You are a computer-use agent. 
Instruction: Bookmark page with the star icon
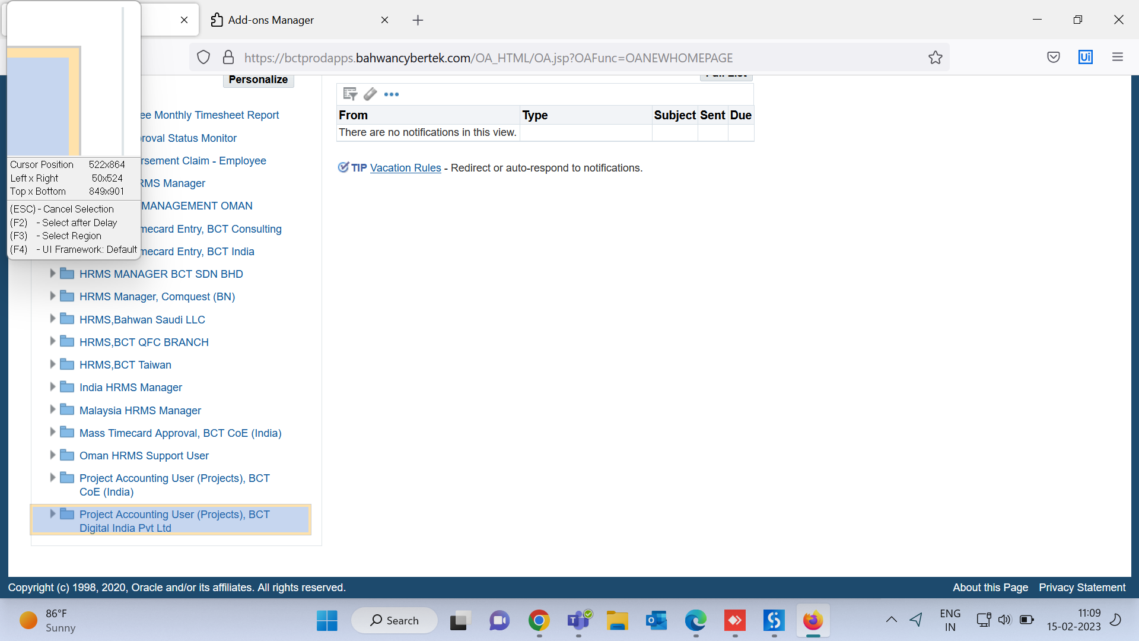click(936, 58)
